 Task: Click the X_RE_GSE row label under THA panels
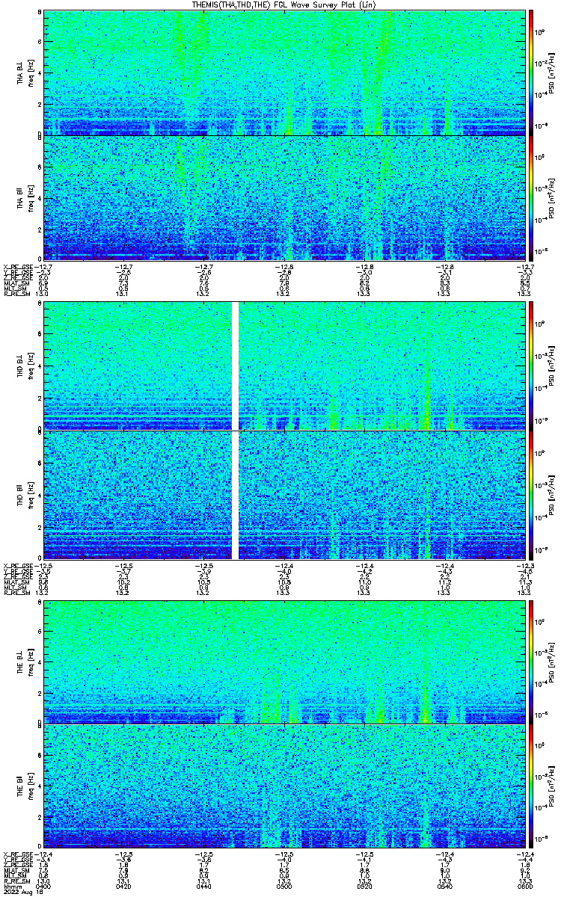click(18, 266)
